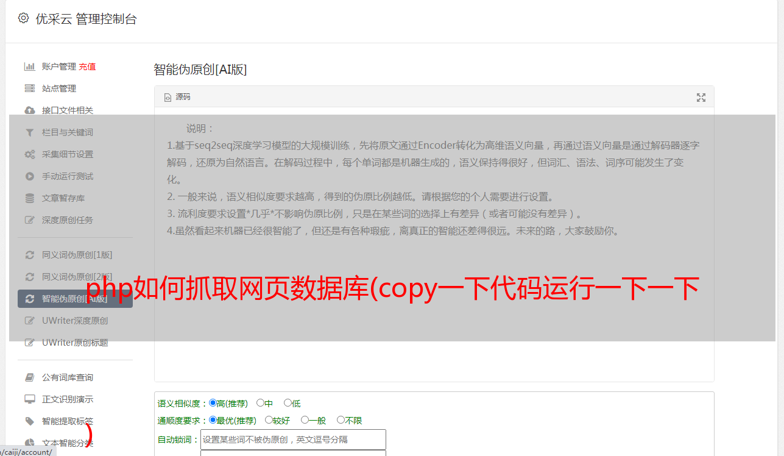Viewport: 784px width, 456px height.
Task: Click the edit icon next to 深度原创任务
Action: click(x=29, y=220)
